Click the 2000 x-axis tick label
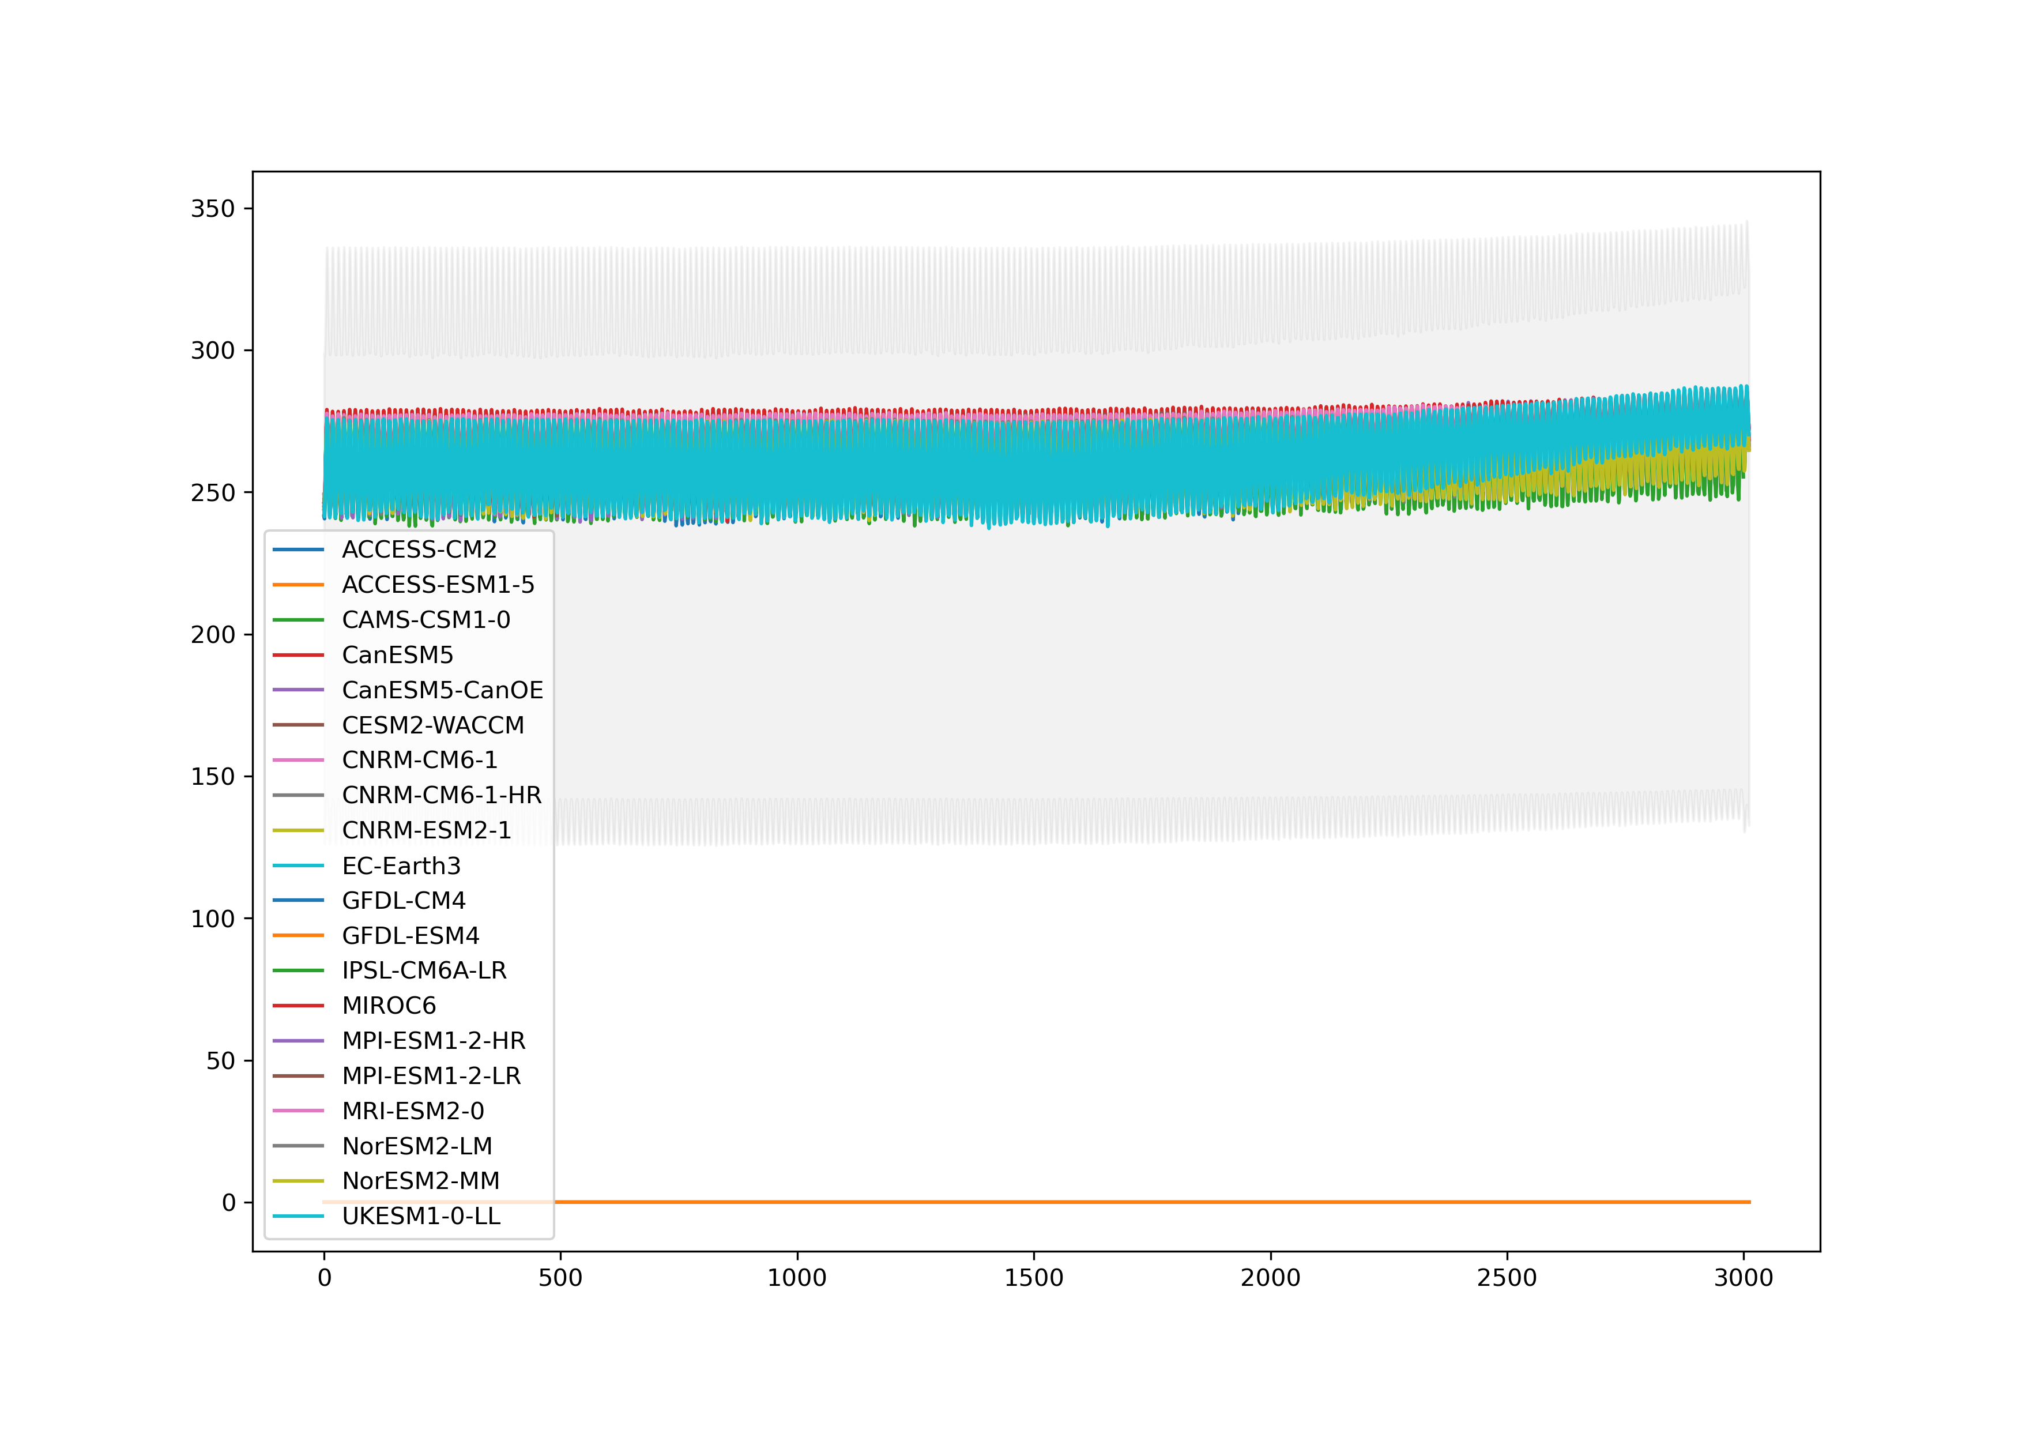 pyautogui.click(x=1270, y=1278)
